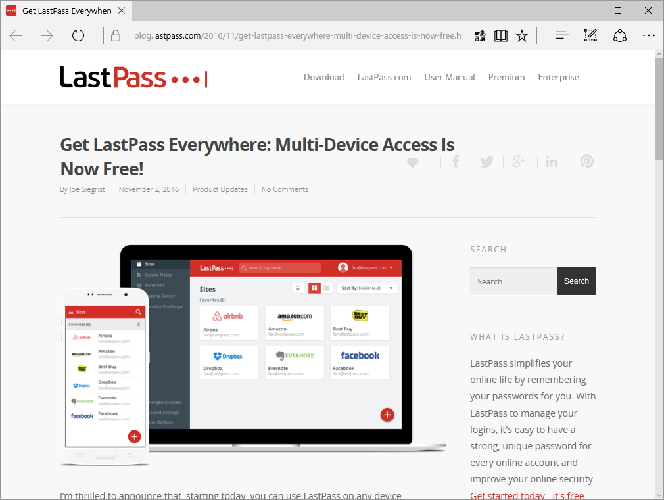The width and height of the screenshot is (664, 500).
Task: Click inside the Search input field
Action: point(513,281)
